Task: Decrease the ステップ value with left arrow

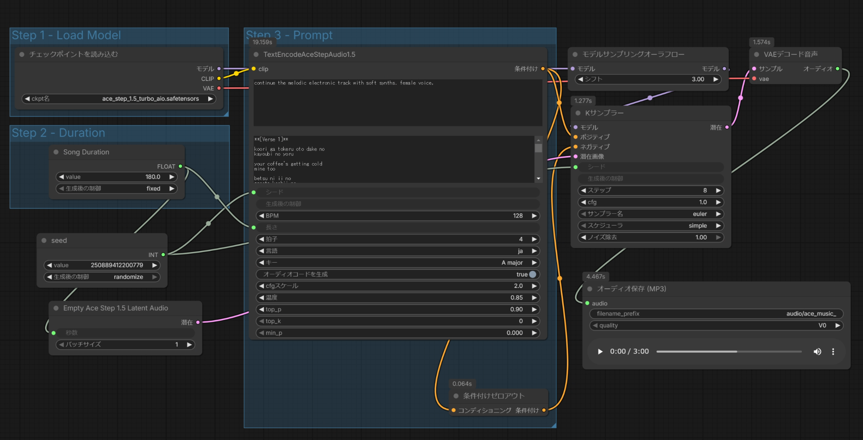Action: coord(583,190)
